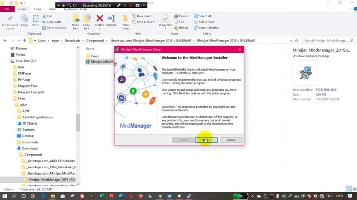Screen dimensions: 357x200
Task: Click History in the Open group
Action: 182,27
